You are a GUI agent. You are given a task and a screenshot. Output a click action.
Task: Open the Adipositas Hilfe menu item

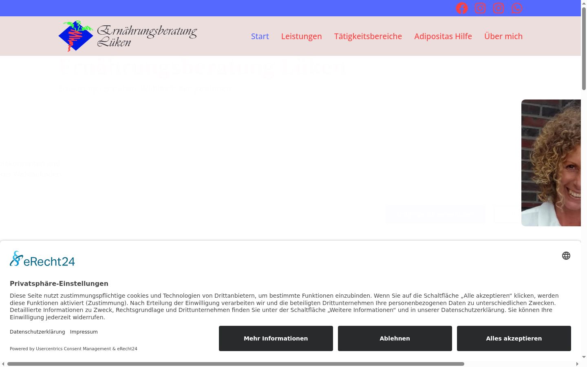point(443,36)
